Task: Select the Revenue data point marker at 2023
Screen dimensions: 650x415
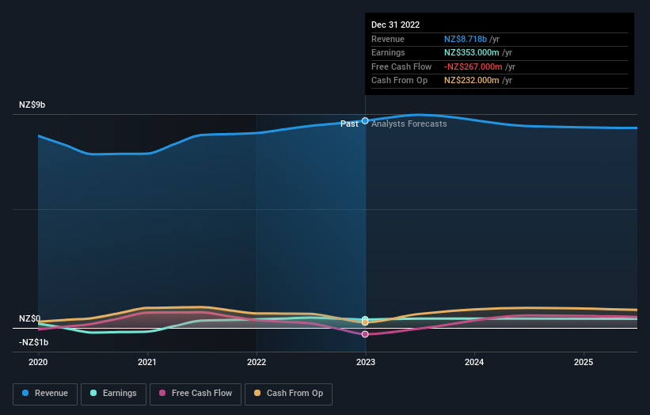Action: [365, 120]
